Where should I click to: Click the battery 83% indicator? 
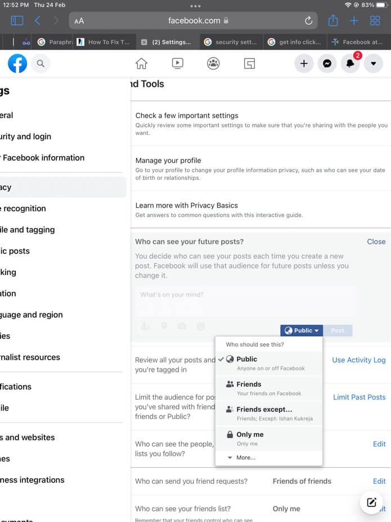[374, 5]
